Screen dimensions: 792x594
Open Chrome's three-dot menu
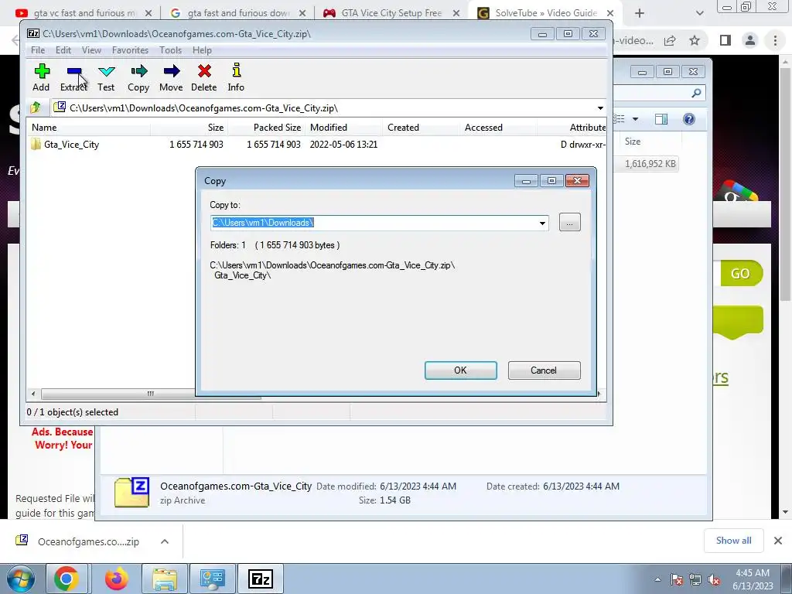[x=775, y=40]
